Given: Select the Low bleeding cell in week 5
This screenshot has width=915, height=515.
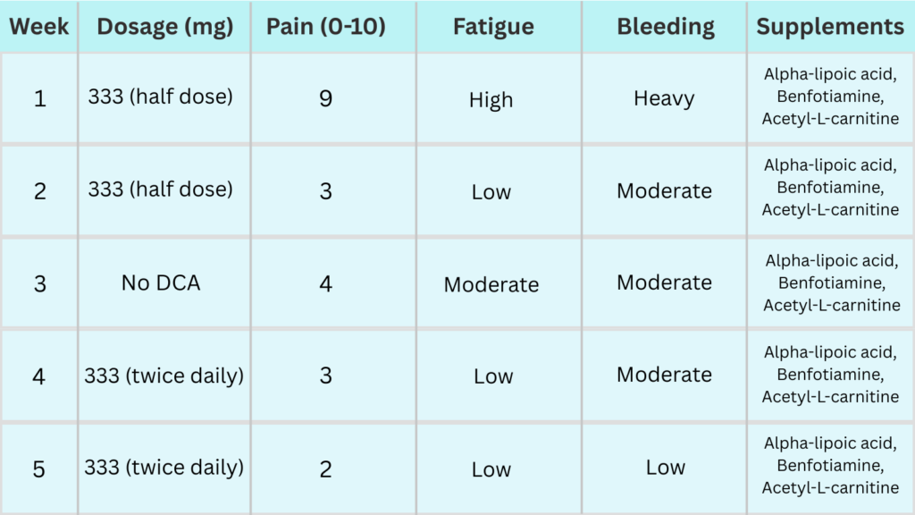Looking at the screenshot, I should 666,468.
